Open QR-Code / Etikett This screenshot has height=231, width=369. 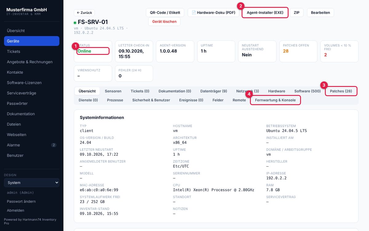165,13
